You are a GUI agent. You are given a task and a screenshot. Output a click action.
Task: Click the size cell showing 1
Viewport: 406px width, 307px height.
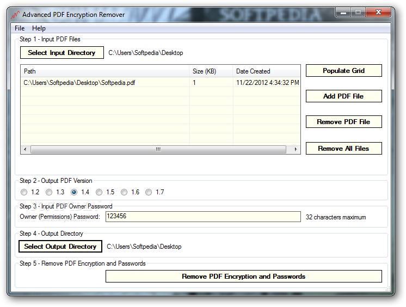pos(211,83)
